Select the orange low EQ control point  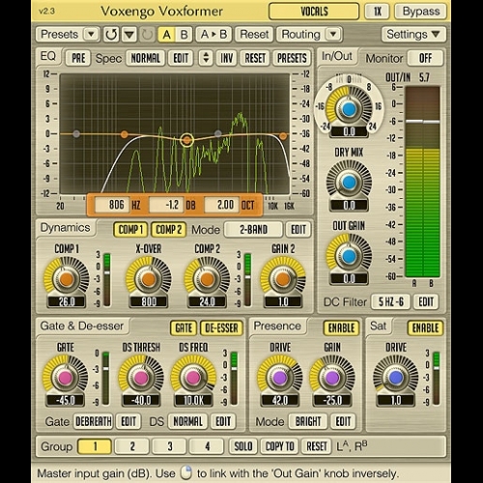(125, 134)
